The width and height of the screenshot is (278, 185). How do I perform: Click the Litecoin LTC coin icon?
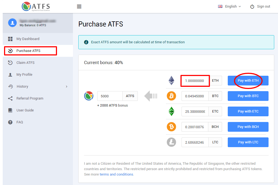172,142
